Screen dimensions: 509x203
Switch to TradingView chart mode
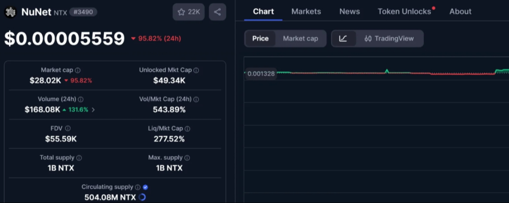click(x=389, y=38)
